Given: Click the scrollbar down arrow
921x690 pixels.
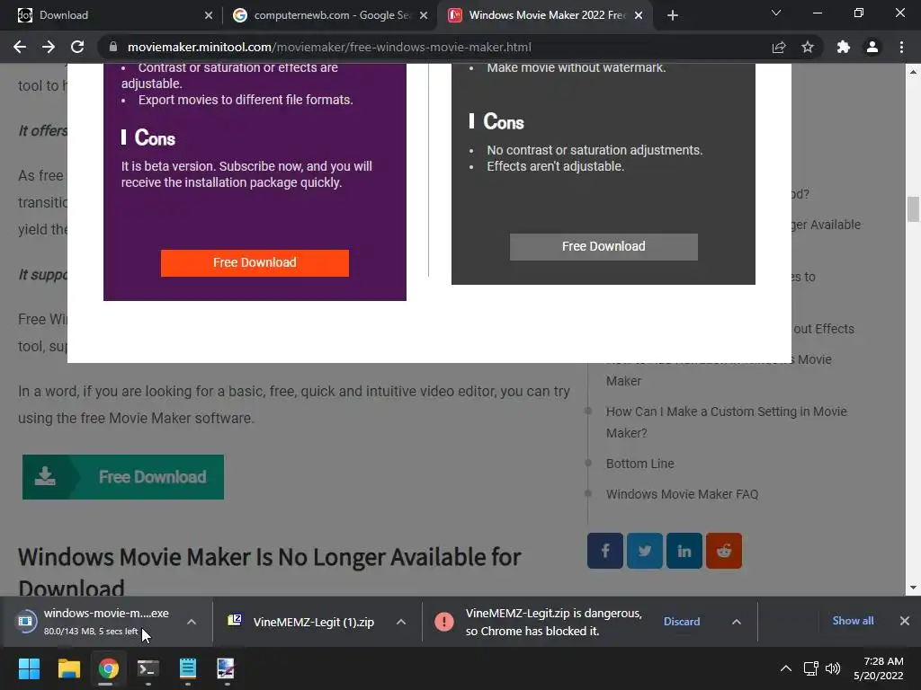Looking at the screenshot, I should click(913, 588).
